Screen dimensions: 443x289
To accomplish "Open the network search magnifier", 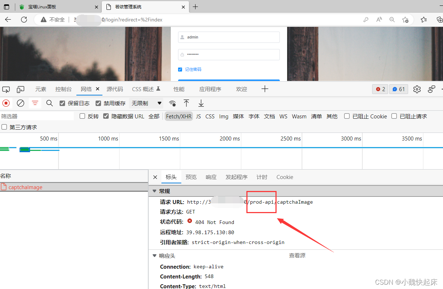I will click(x=50, y=103).
